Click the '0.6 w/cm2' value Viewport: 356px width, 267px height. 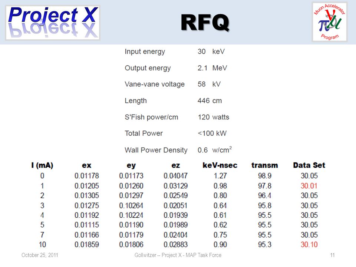(x=215, y=149)
